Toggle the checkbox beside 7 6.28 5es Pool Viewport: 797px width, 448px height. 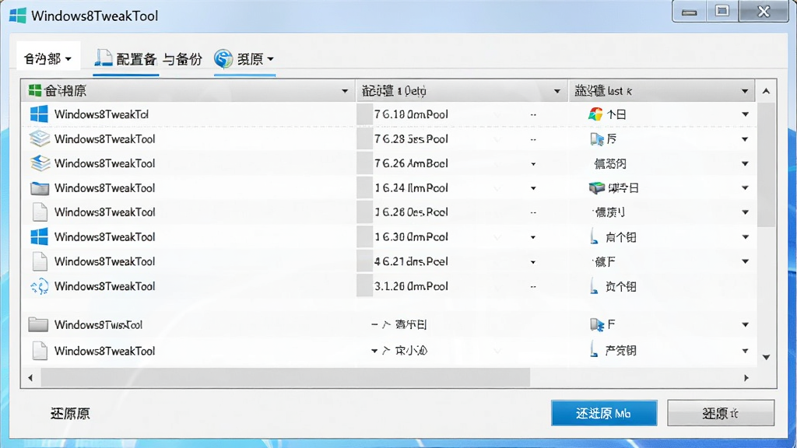[364, 138]
